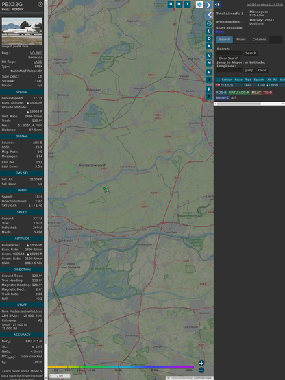The image size is (285, 380).
Task: Click the green aircraft marker on map
Action: pyautogui.click(x=107, y=189)
